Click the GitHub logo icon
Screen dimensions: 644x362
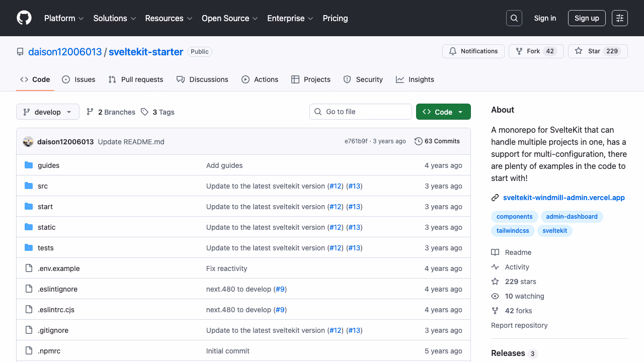[x=24, y=18]
